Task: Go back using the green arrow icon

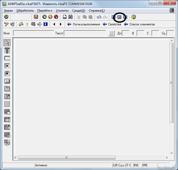Action: [45, 17]
